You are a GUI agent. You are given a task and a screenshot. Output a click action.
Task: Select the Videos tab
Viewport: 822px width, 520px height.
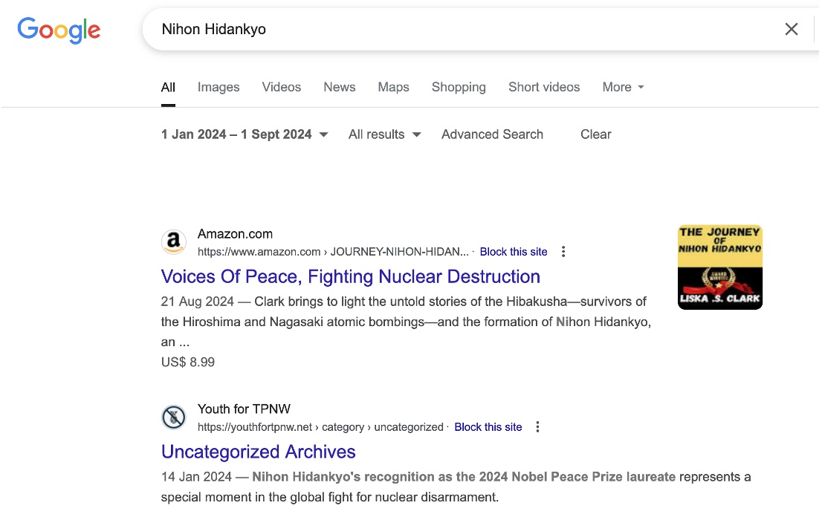[x=281, y=87]
